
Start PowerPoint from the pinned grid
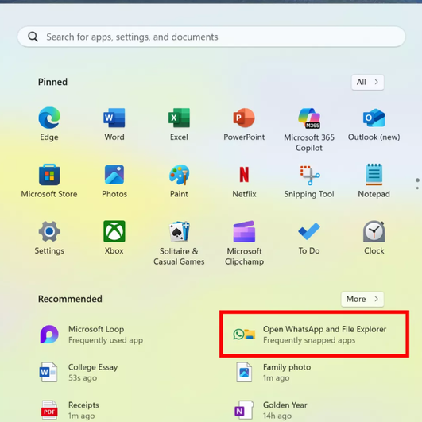coord(244,124)
